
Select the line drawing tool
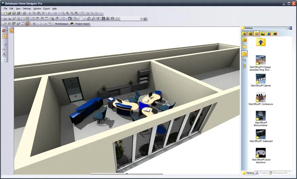[4, 41]
